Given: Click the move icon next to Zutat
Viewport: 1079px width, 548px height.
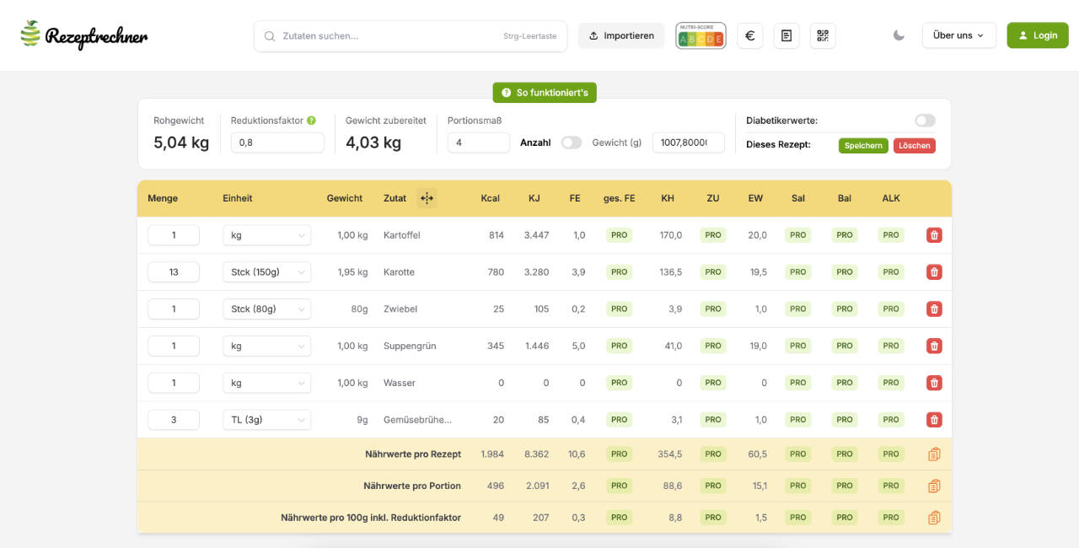Looking at the screenshot, I should 427,198.
